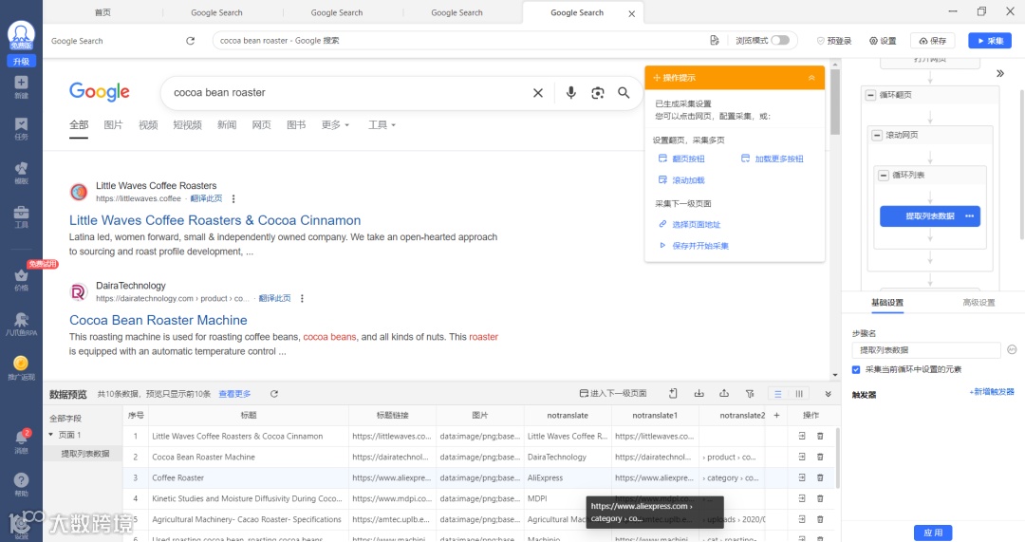Open the 新建 (new task) sidebar icon
This screenshot has height=542, width=1025.
click(x=21, y=86)
